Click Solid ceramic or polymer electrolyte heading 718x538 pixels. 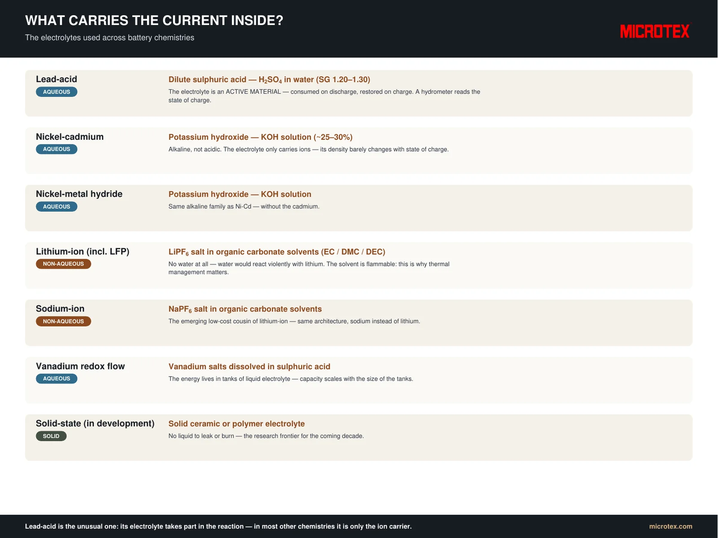[x=236, y=424]
